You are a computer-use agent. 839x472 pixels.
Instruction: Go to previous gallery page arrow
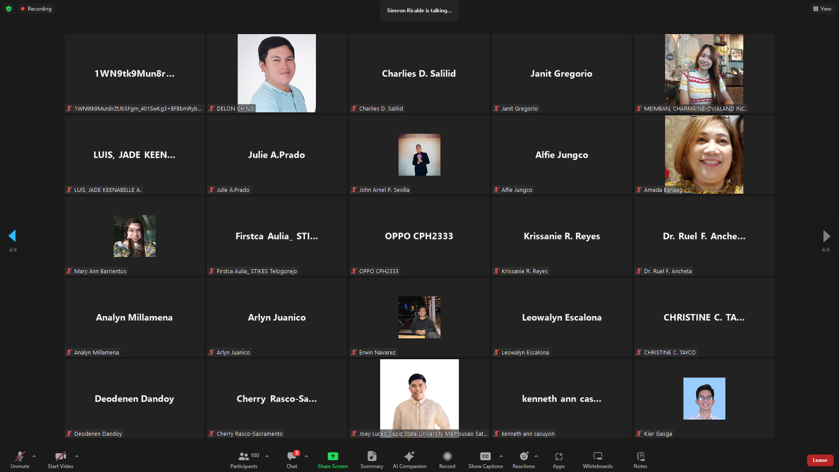[x=12, y=236]
